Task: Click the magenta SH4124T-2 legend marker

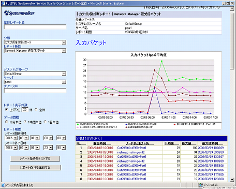Action: pyautogui.click(x=78, y=127)
